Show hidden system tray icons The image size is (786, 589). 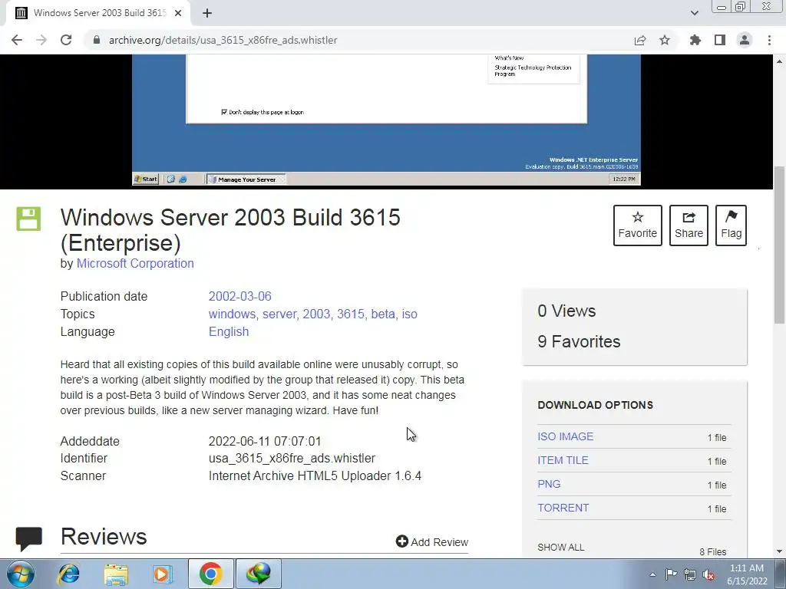(652, 574)
